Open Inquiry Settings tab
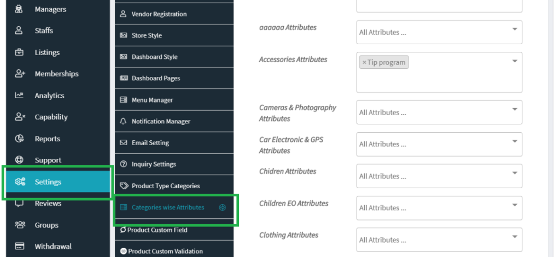Viewport: 560px width, 257px height. tap(174, 164)
